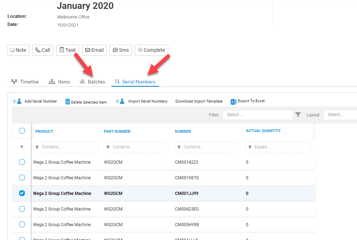Click the Number column Contains filter field

(207, 147)
